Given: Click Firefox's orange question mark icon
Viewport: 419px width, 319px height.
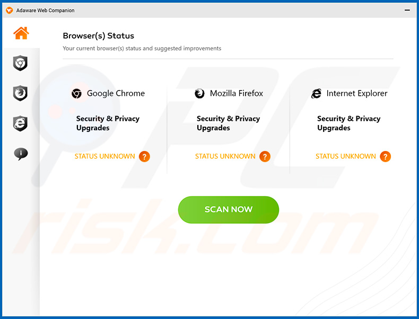Looking at the screenshot, I should coord(265,156).
